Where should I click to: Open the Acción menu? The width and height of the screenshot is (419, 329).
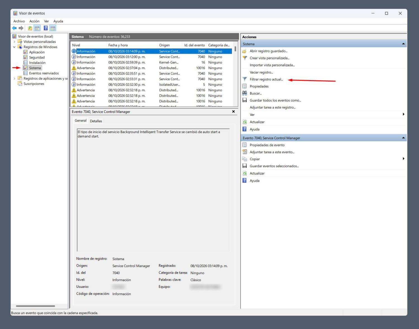coord(34,21)
